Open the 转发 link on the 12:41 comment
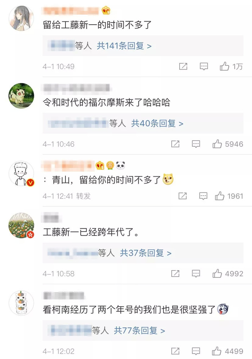 pyautogui.click(x=84, y=196)
